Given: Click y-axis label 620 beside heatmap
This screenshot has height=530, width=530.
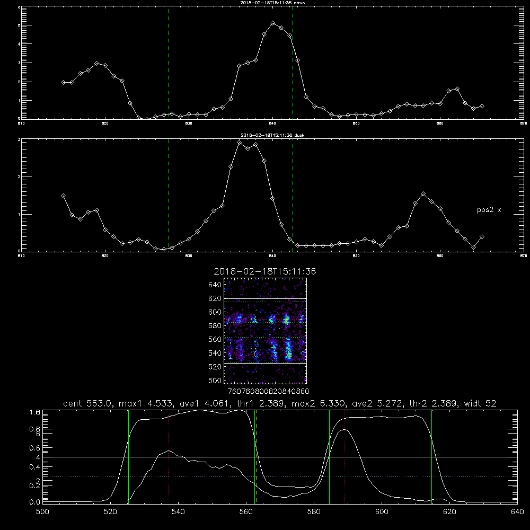Looking at the screenshot, I should point(215,298).
